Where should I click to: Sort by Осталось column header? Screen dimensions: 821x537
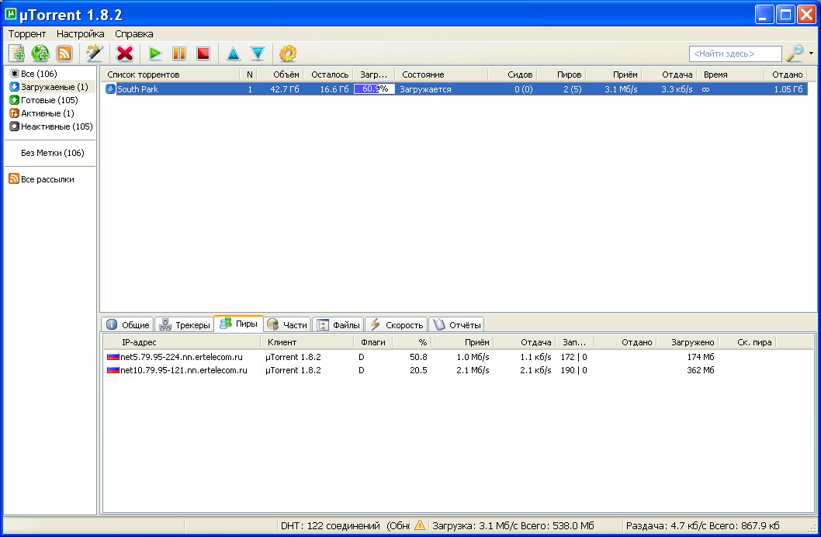coord(329,74)
